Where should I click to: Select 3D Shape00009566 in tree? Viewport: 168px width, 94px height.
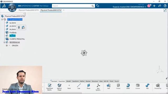click(15, 19)
